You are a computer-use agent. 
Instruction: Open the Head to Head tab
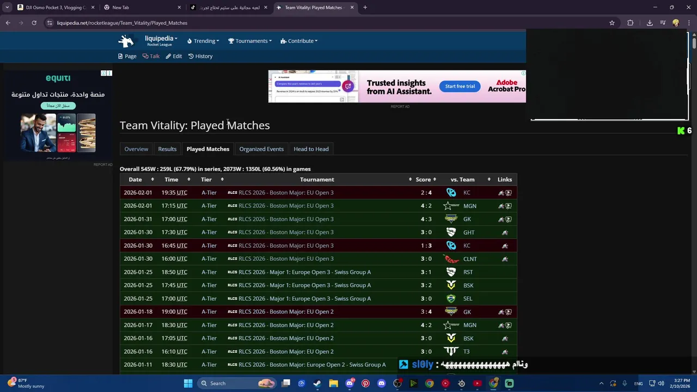[x=311, y=149]
